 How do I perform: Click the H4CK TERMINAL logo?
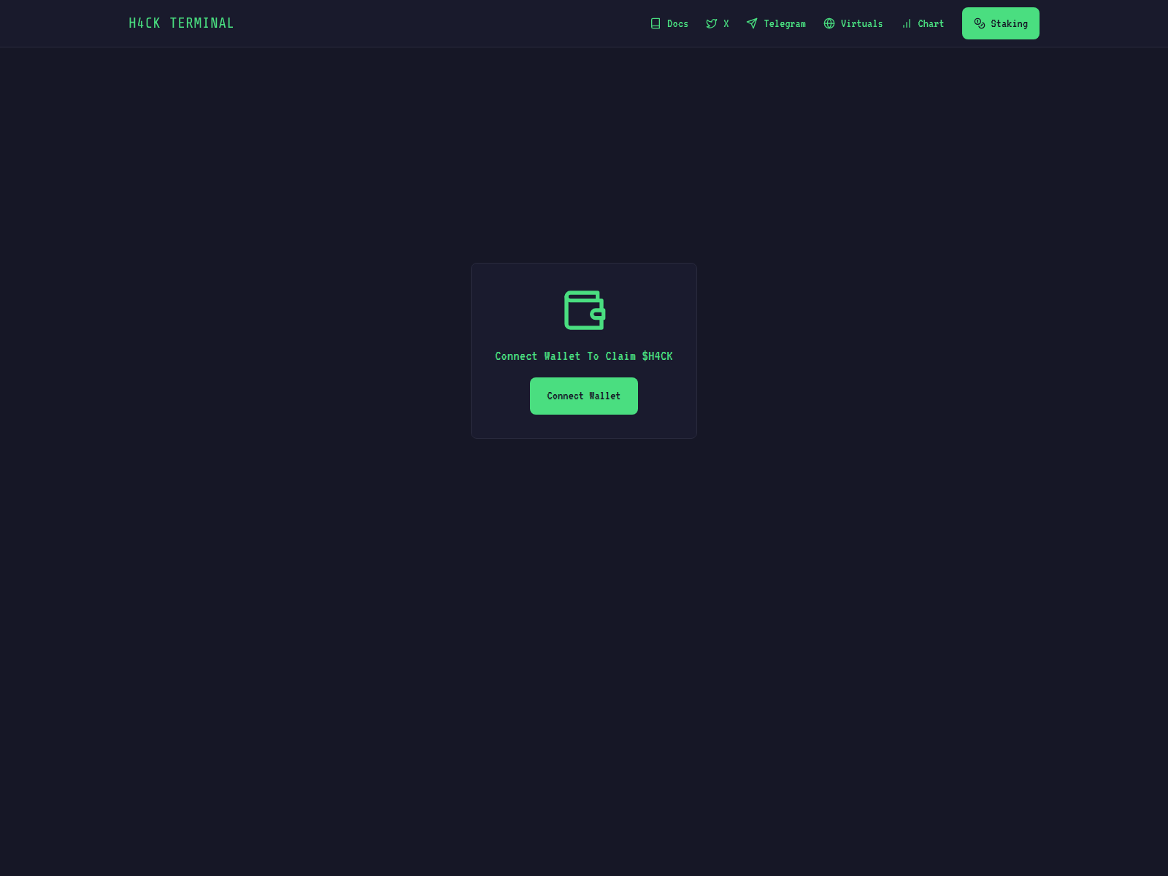[x=181, y=23]
